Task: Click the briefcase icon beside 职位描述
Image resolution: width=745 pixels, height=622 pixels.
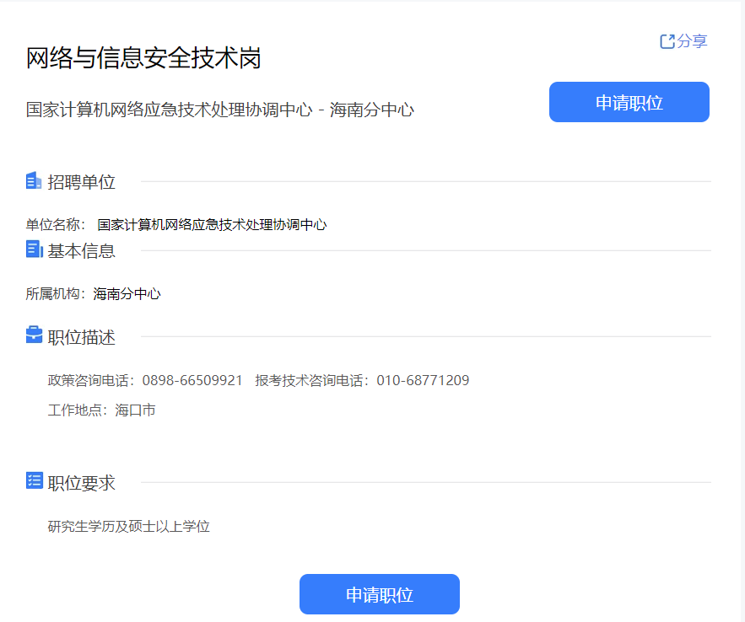Action: [x=34, y=335]
